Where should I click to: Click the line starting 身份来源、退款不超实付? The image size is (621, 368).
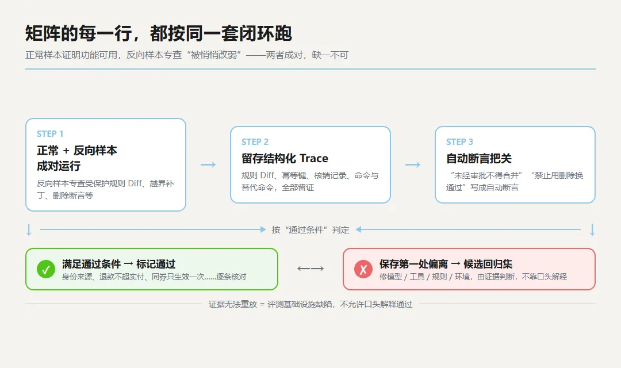(154, 277)
